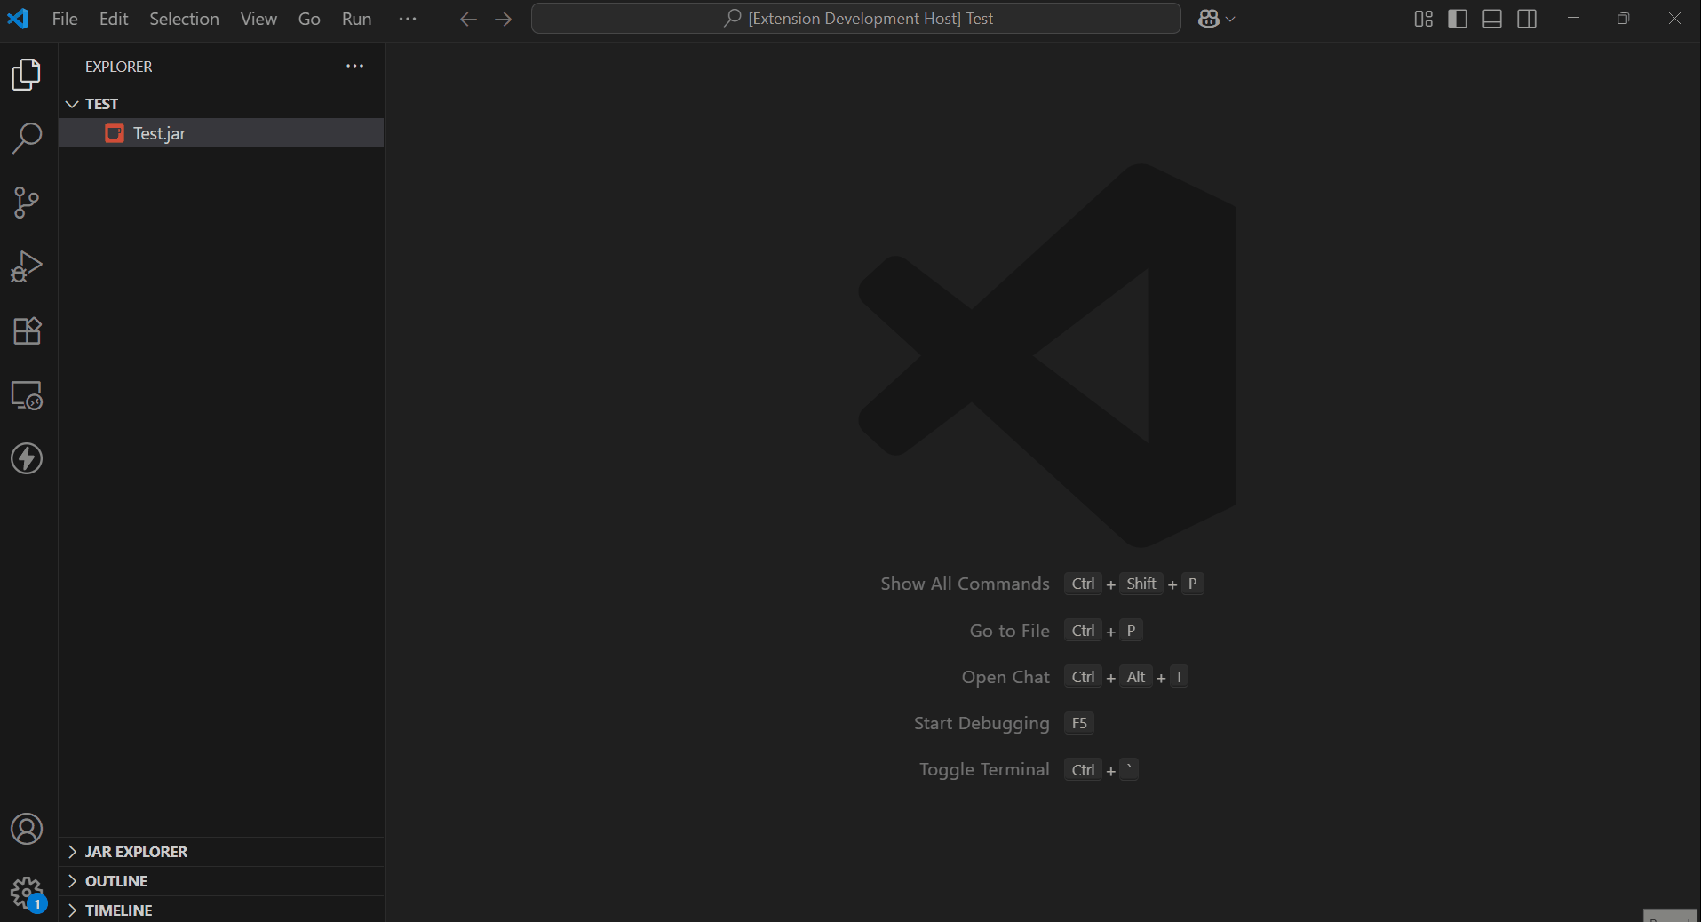Click Show All Commands label

tap(965, 584)
